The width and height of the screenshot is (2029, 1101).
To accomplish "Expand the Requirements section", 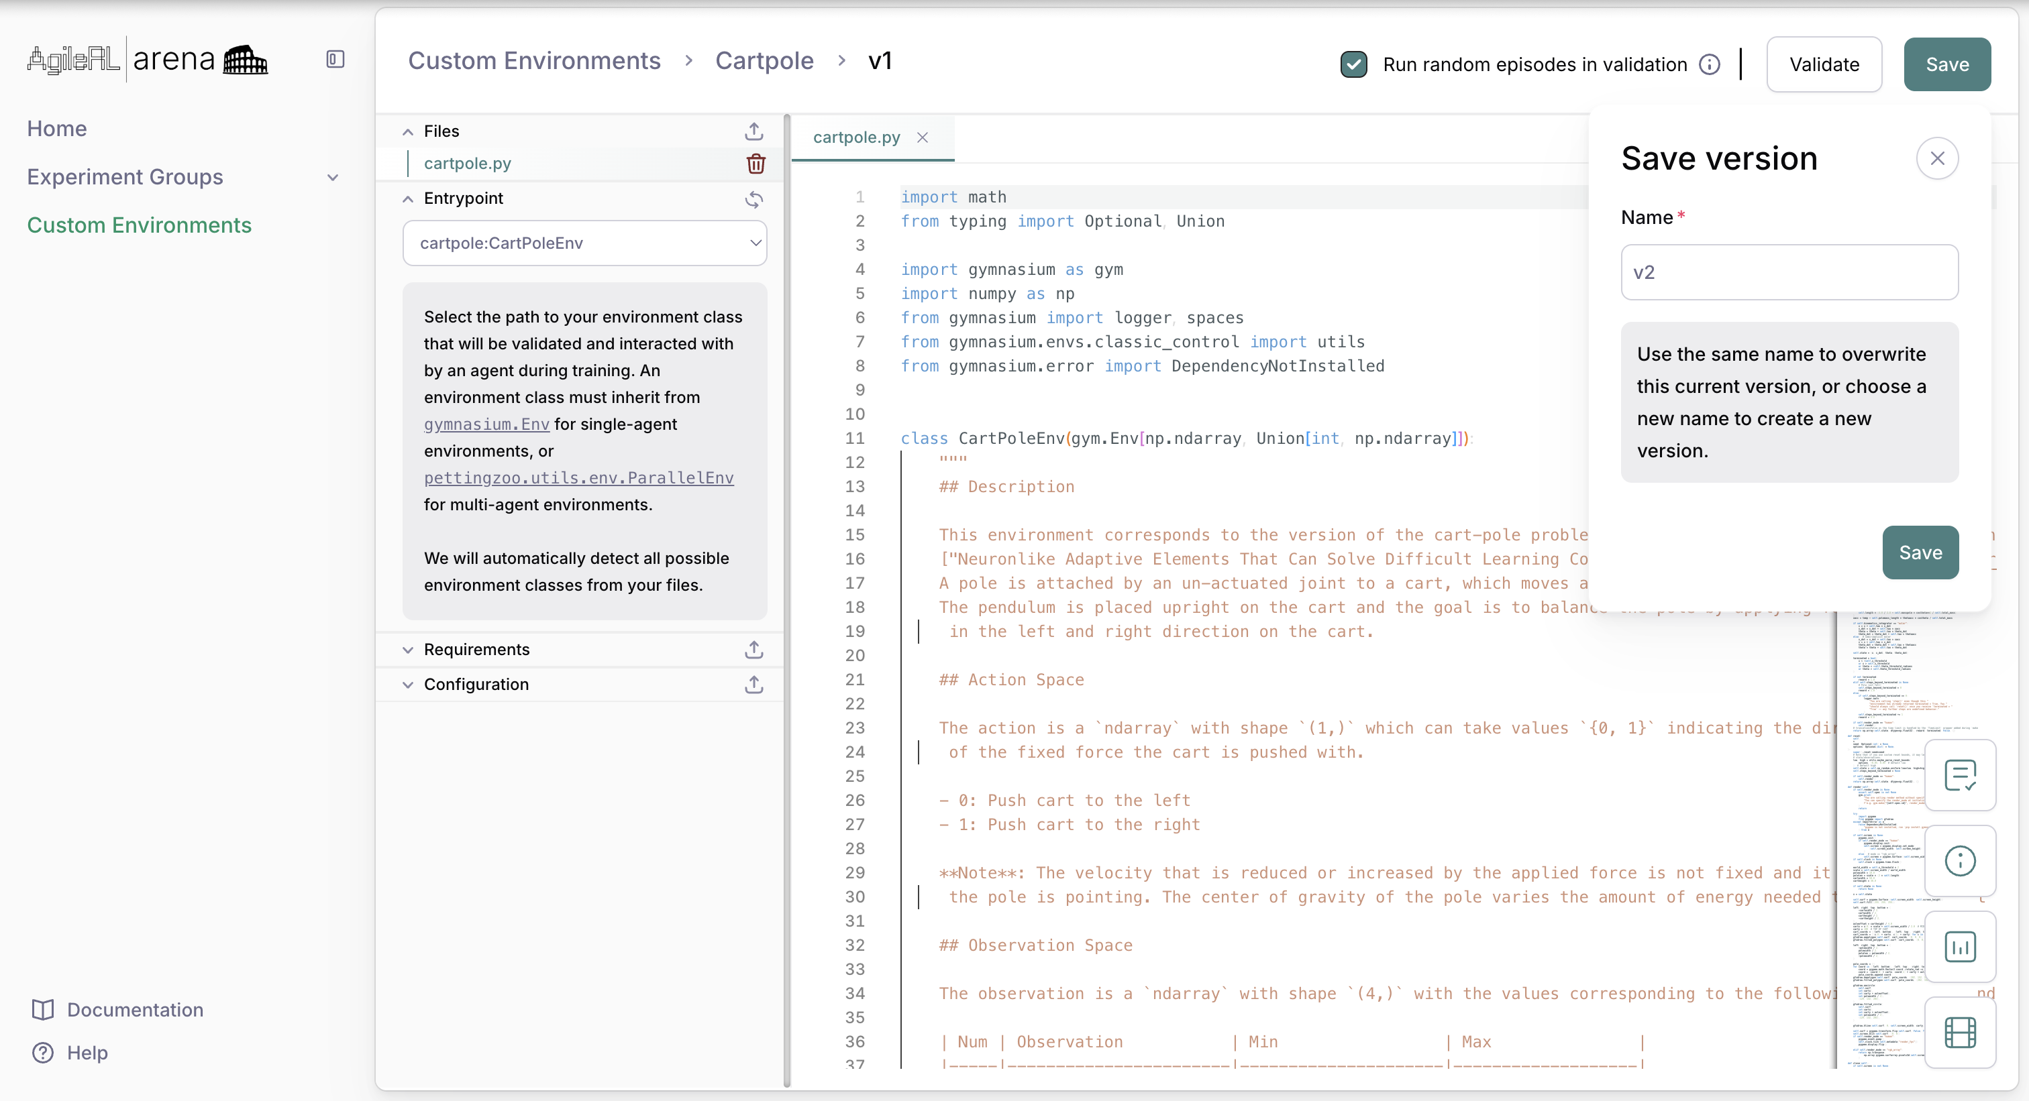I will point(408,649).
